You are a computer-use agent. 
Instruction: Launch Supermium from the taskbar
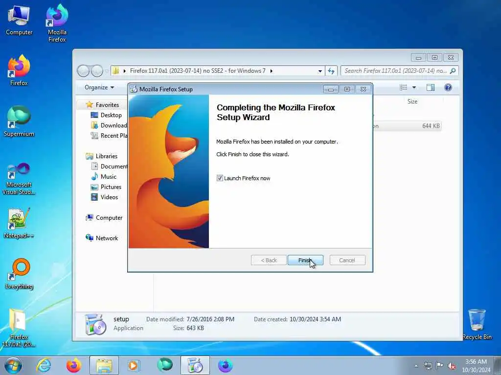pyautogui.click(x=164, y=365)
